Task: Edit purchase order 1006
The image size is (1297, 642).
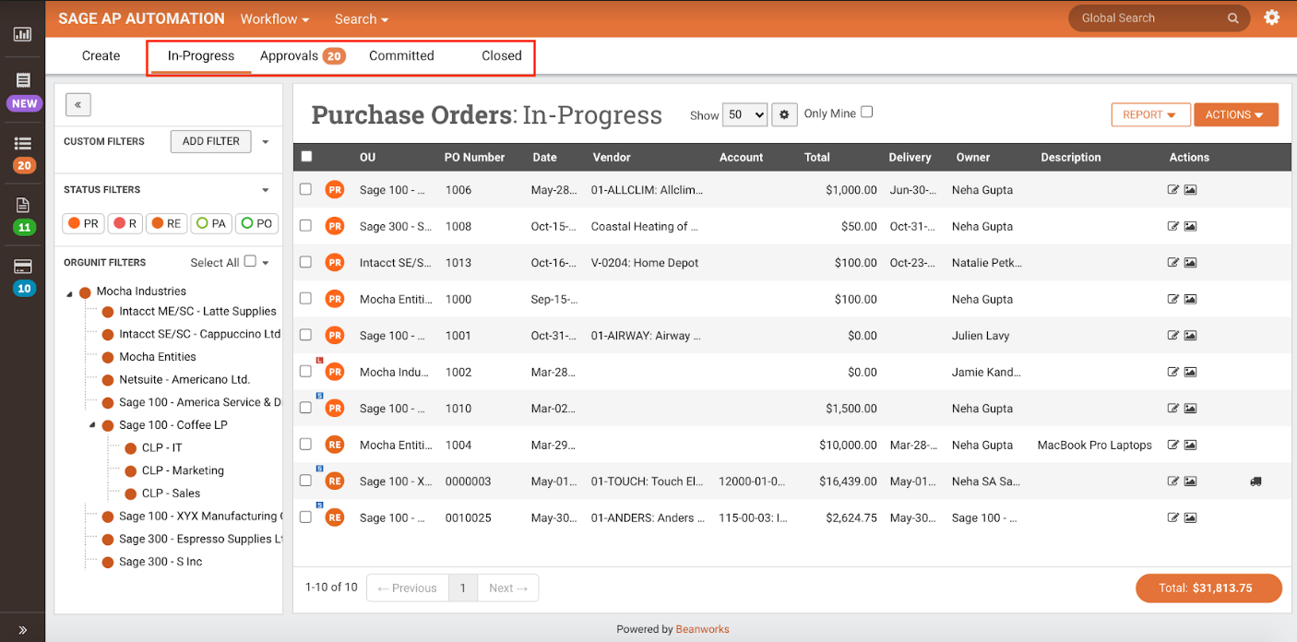Action: (1172, 190)
